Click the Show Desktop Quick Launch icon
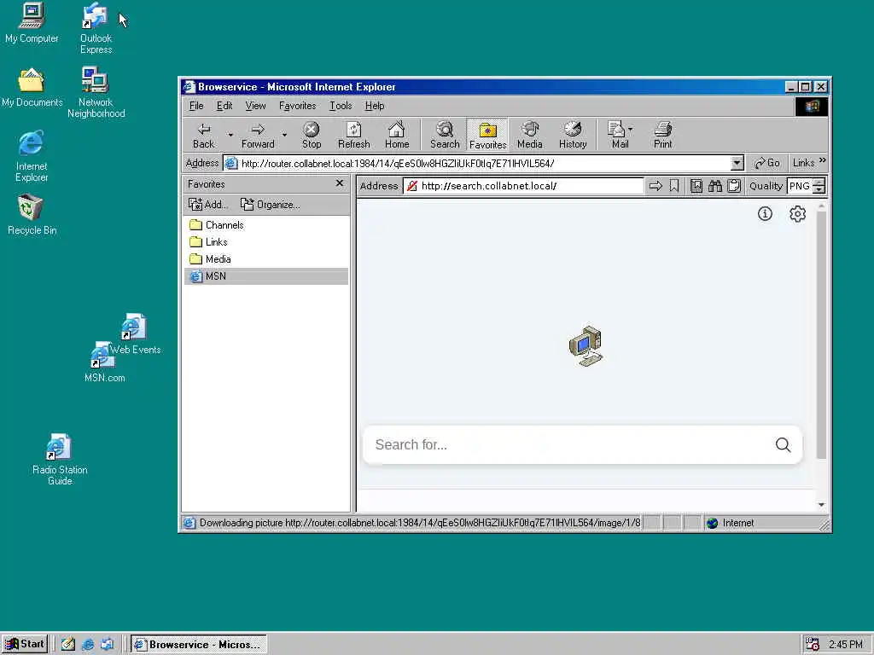 68,645
